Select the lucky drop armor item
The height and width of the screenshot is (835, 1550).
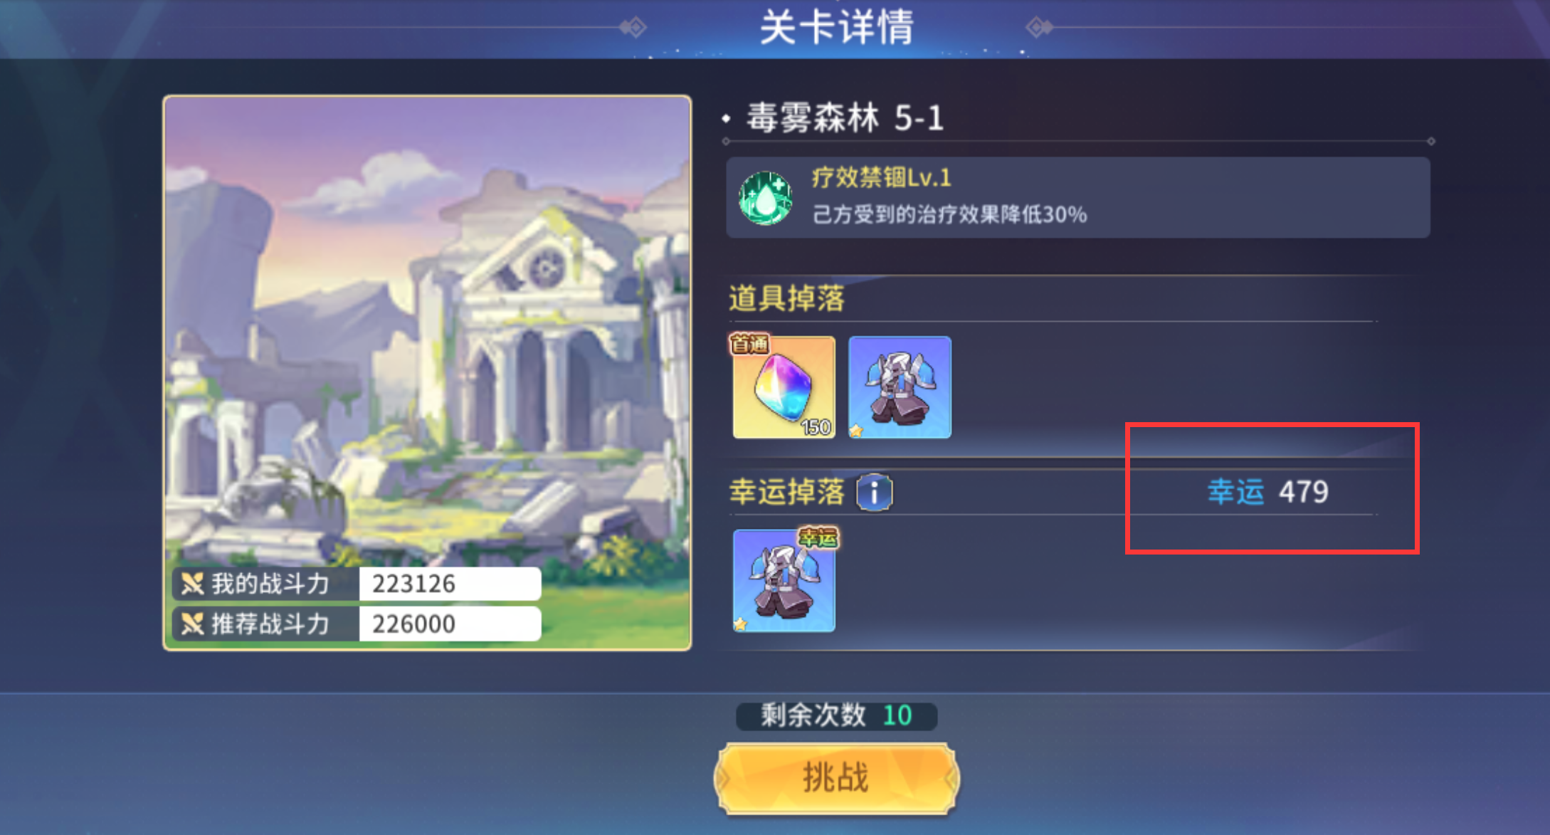(784, 580)
